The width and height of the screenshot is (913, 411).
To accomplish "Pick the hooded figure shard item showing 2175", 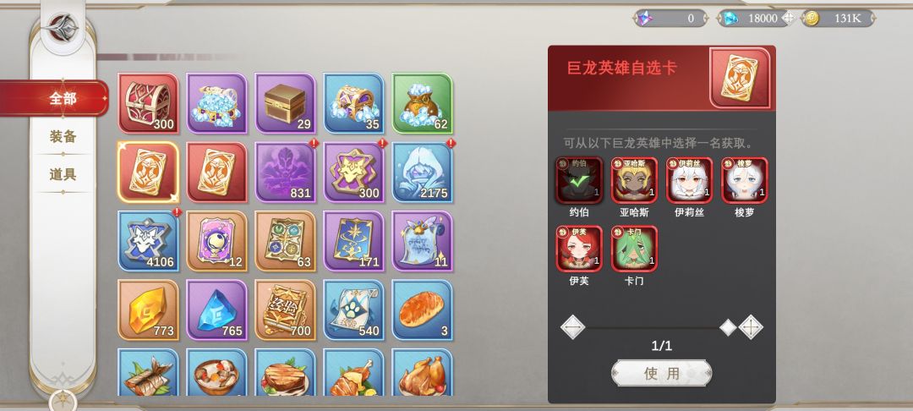I will click(x=422, y=173).
